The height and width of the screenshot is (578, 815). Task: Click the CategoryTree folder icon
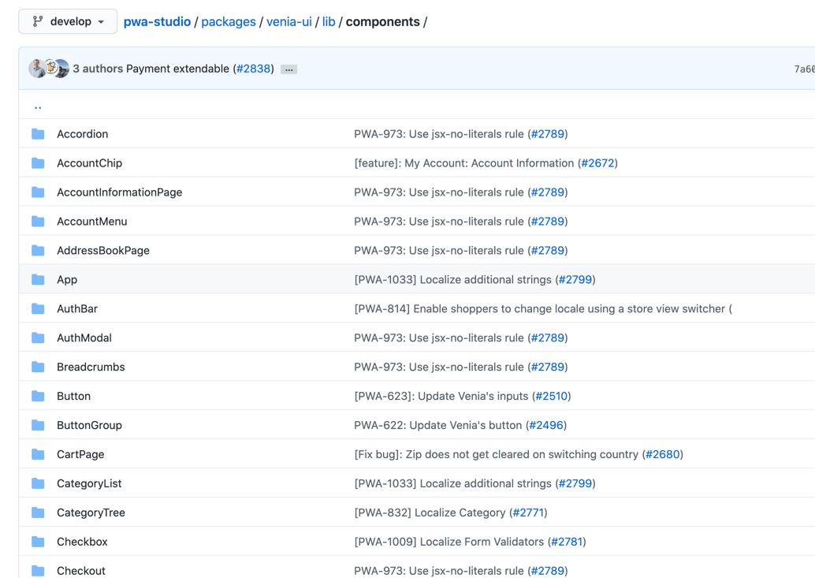click(38, 513)
